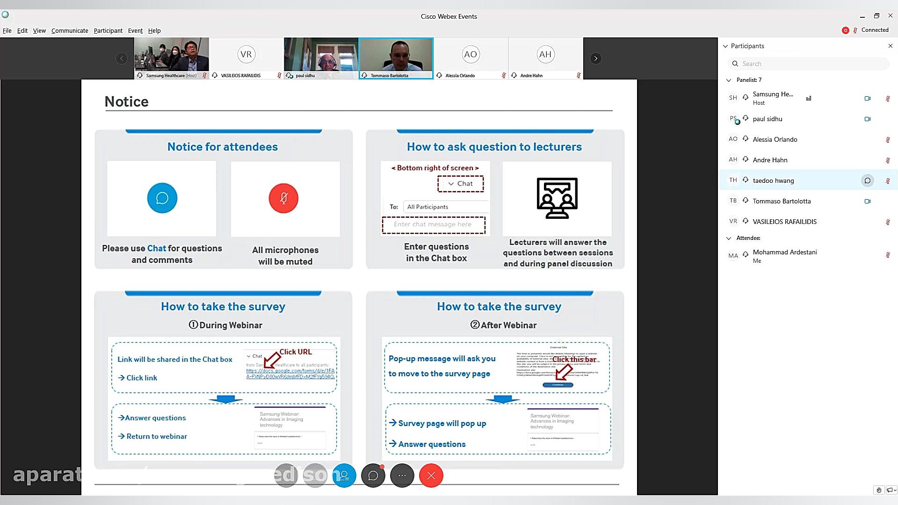Click the TH avatar for taedoo hwang
Viewport: 898px width, 505px height.
[x=733, y=180]
